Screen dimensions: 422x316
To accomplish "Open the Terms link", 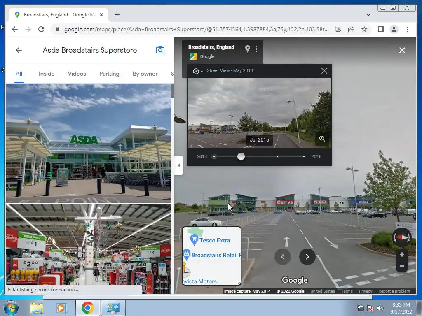I will pos(347,291).
